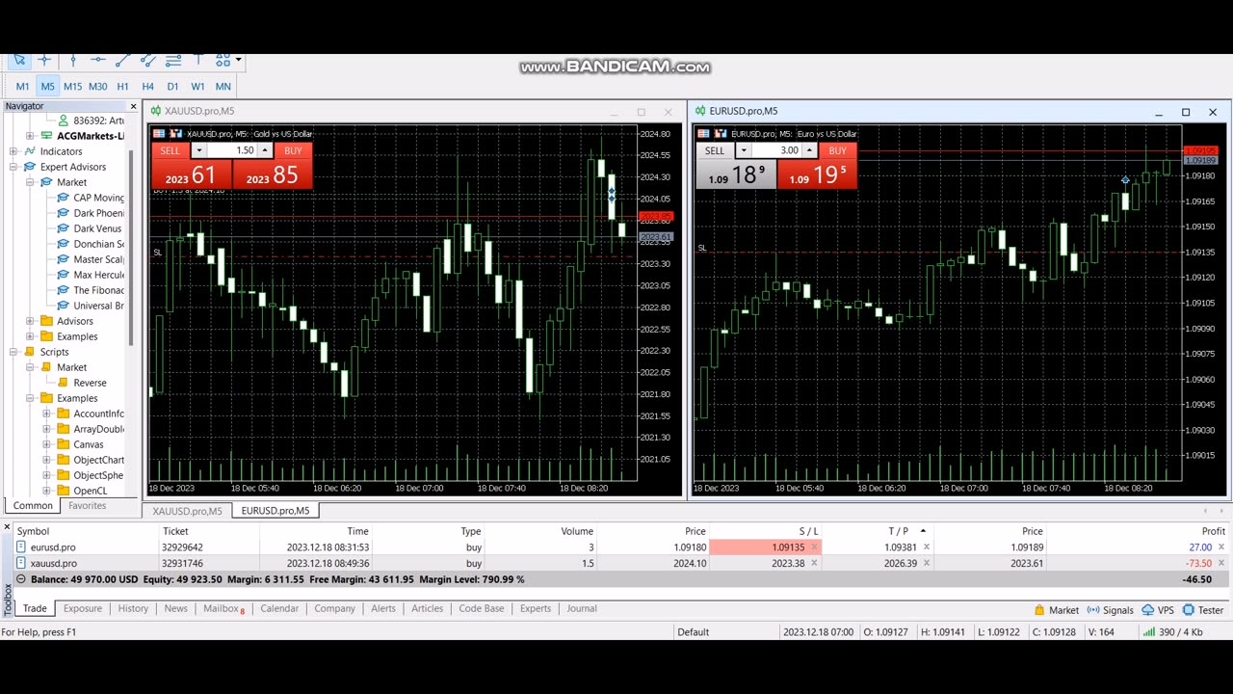
Task: Switch to M1 timeframe
Action: (x=22, y=87)
